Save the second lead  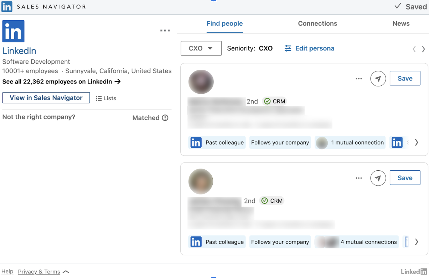click(x=405, y=178)
